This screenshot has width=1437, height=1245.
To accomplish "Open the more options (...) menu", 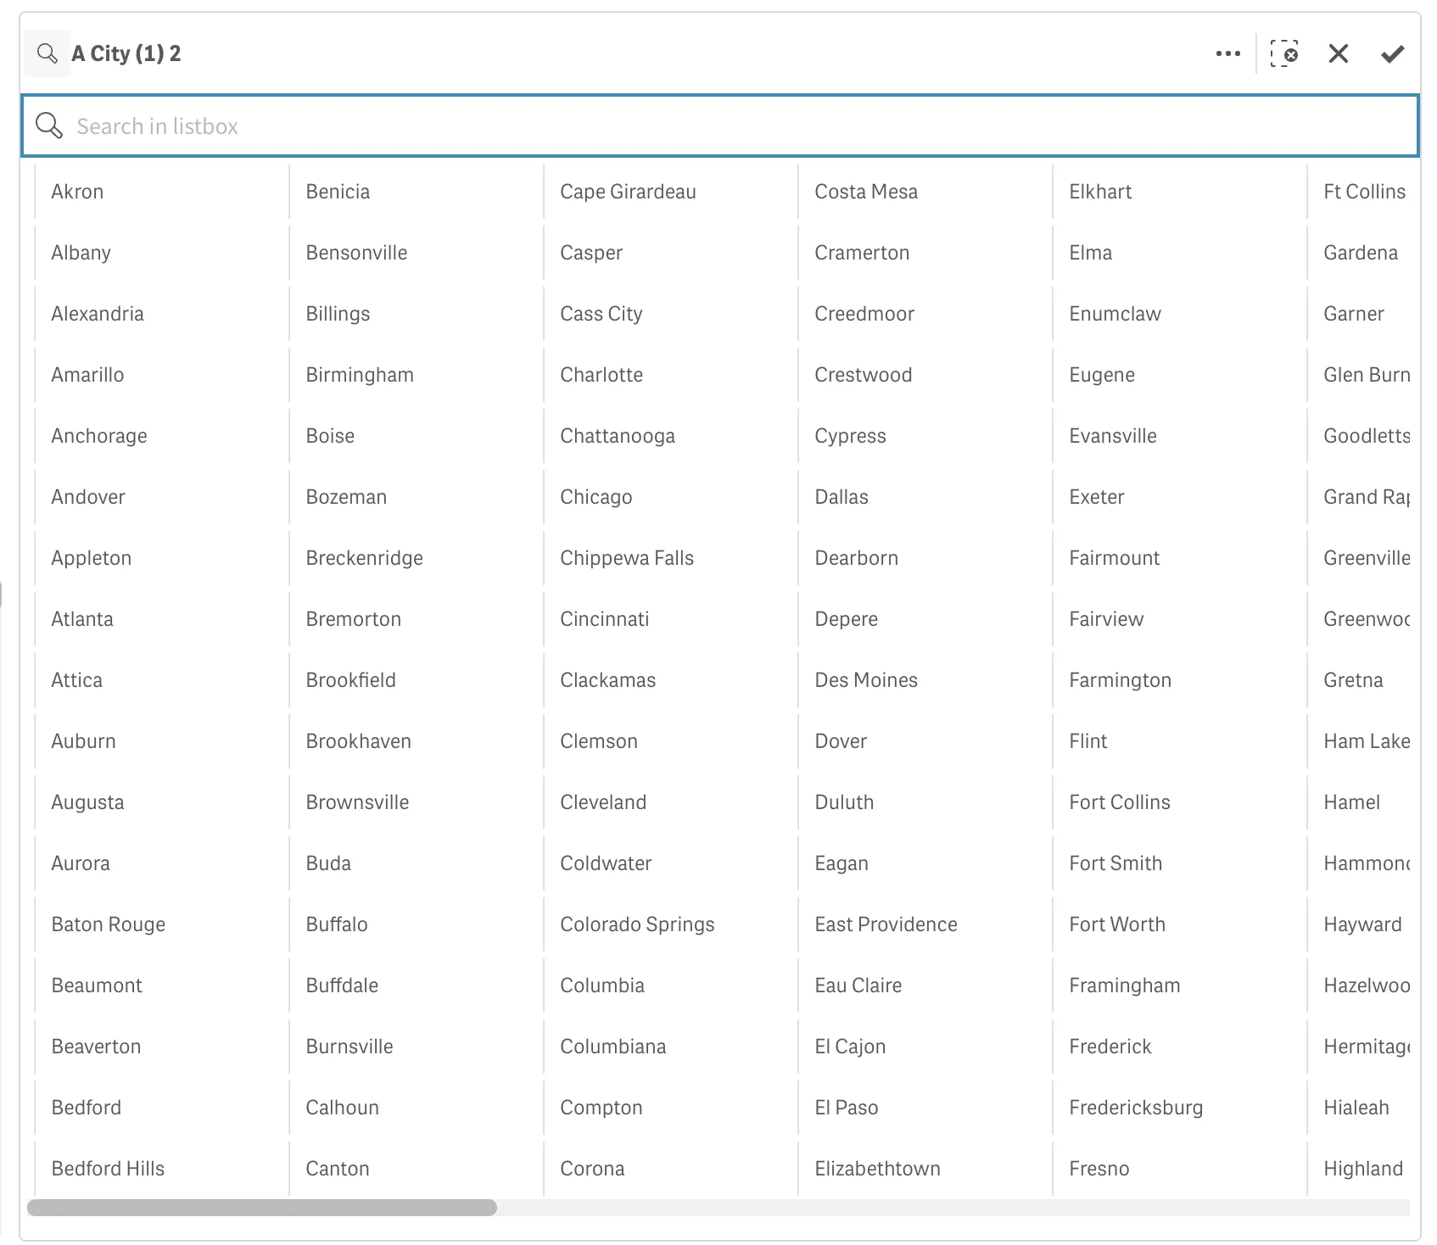I will (x=1228, y=53).
